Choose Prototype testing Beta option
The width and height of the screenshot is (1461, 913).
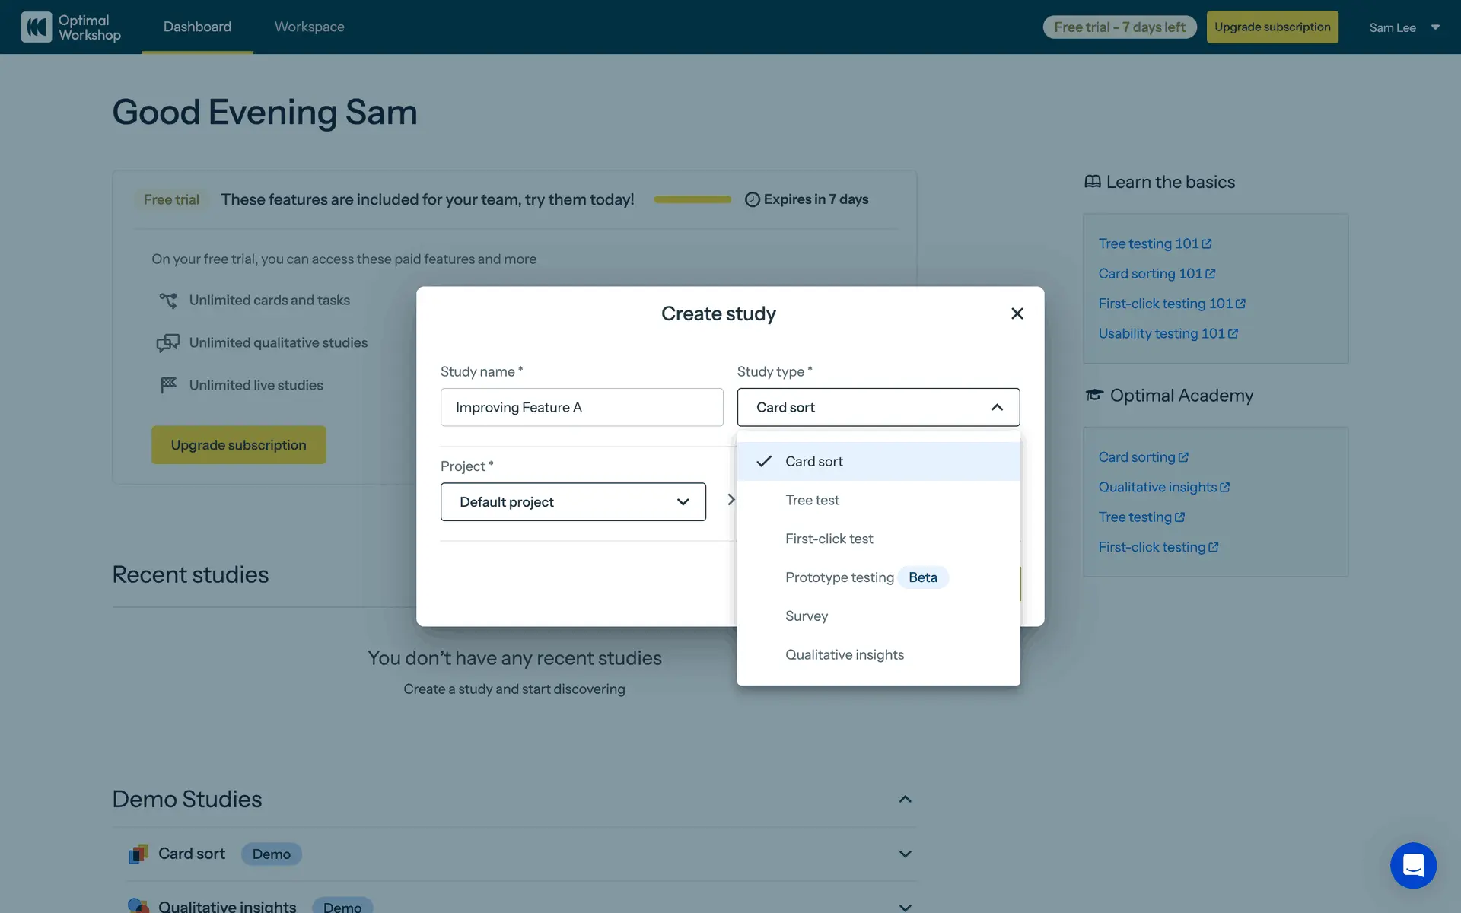[839, 577]
